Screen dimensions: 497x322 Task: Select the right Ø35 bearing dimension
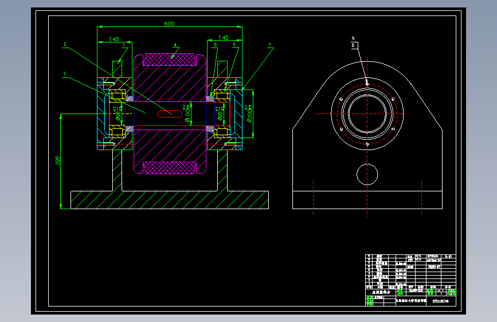(x=220, y=113)
